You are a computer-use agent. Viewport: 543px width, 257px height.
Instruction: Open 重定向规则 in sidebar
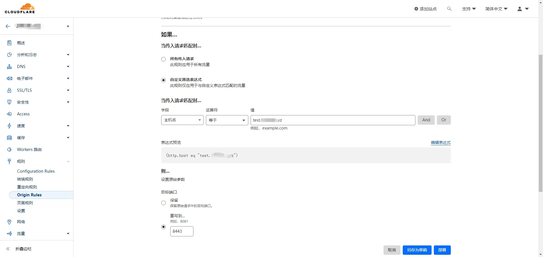pyautogui.click(x=27, y=187)
